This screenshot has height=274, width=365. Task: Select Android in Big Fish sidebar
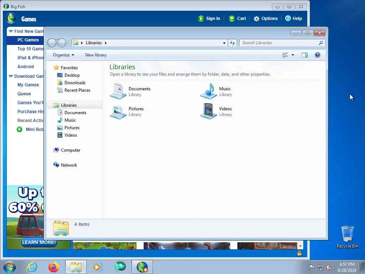coord(26,67)
